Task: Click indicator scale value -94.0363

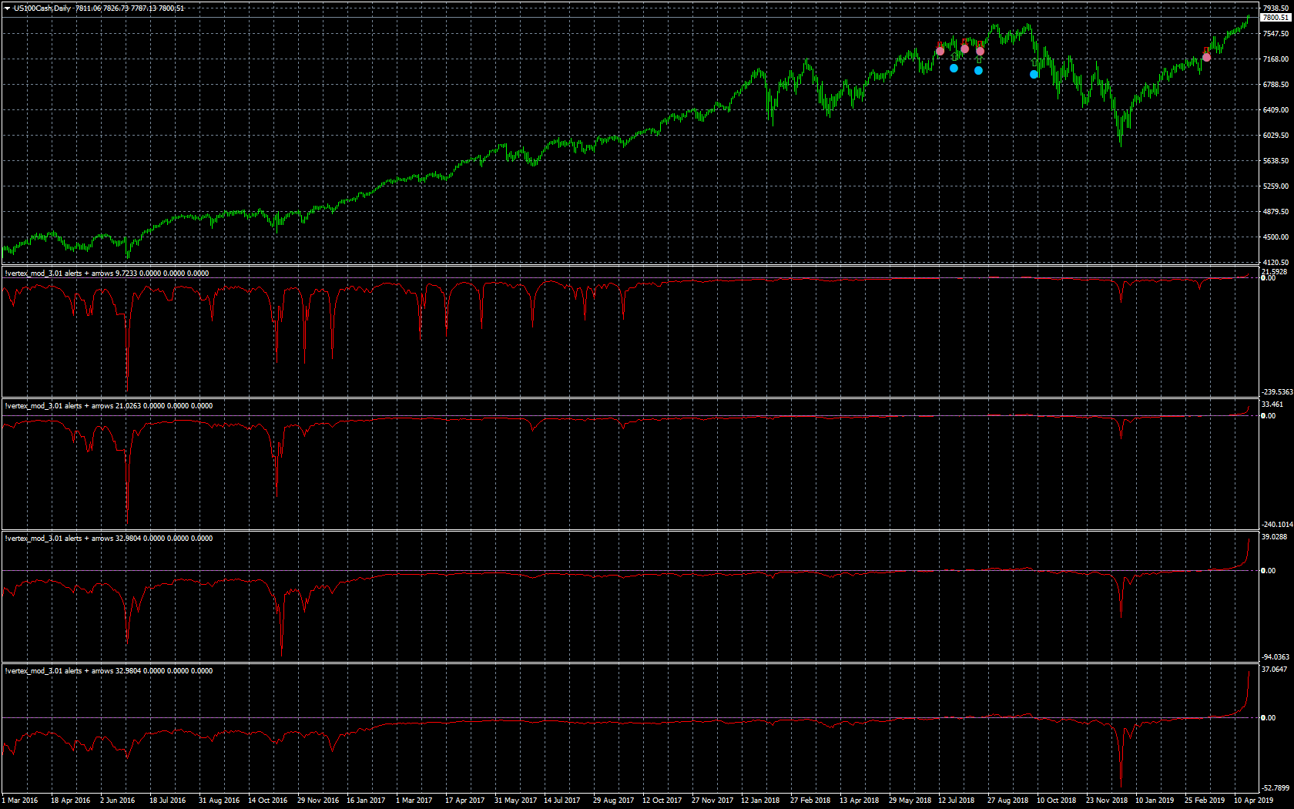Action: click(1276, 657)
